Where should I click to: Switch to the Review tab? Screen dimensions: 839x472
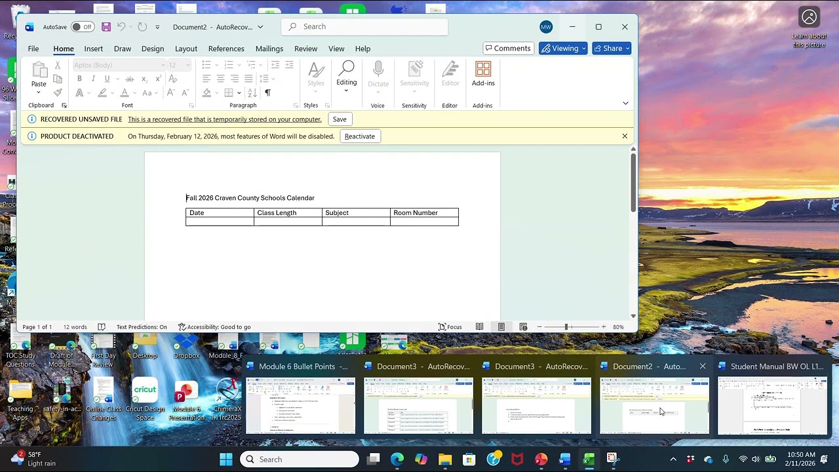pyautogui.click(x=305, y=49)
